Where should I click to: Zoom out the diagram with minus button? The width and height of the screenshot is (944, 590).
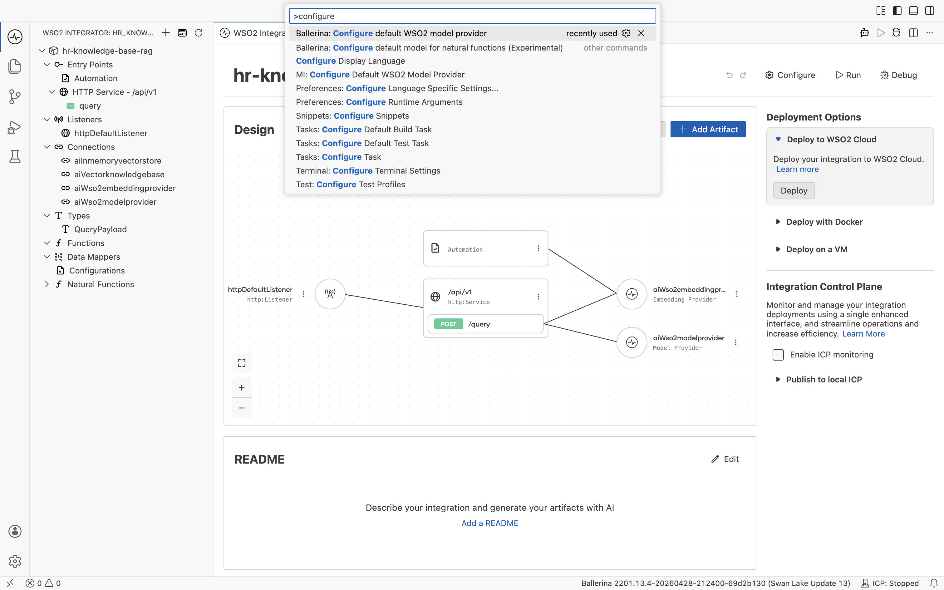click(x=241, y=408)
